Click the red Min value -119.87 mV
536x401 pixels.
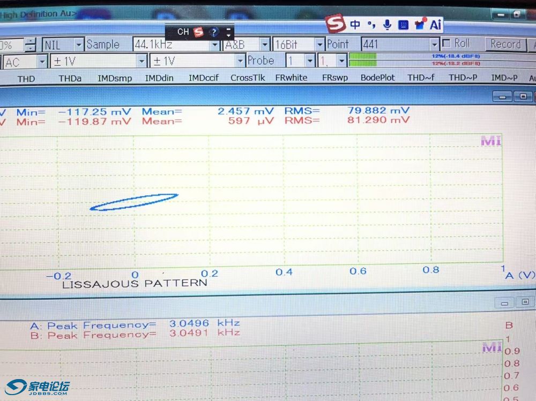[94, 122]
